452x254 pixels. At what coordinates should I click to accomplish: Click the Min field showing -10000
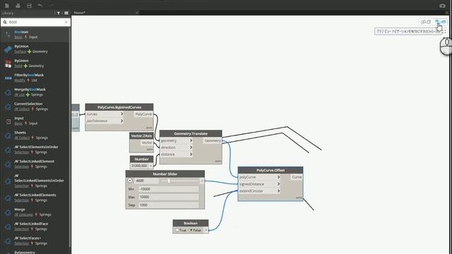[169, 189]
